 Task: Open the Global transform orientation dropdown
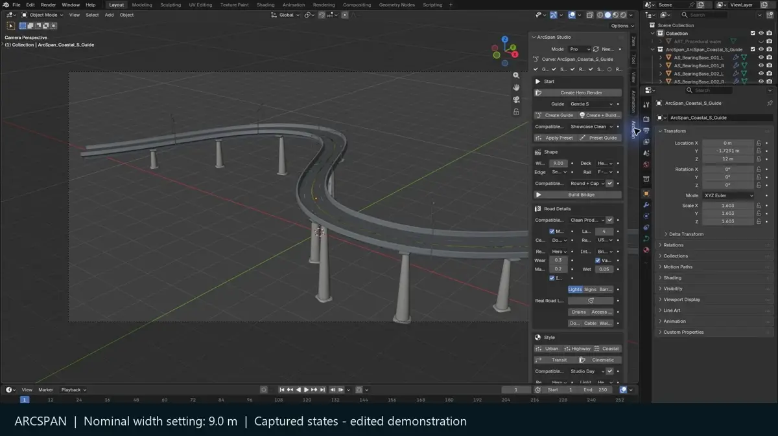(286, 14)
